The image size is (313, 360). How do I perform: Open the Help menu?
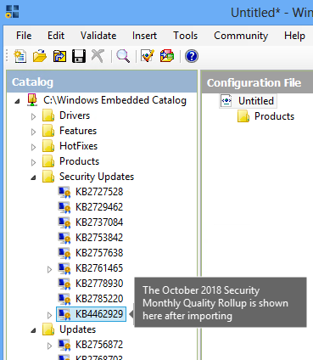294,36
